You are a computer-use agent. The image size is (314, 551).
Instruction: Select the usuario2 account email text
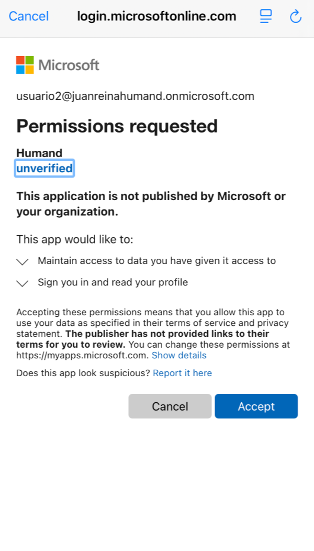click(135, 96)
